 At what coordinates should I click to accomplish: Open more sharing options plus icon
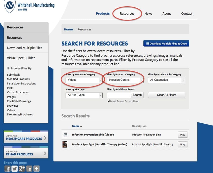click(x=36, y=169)
